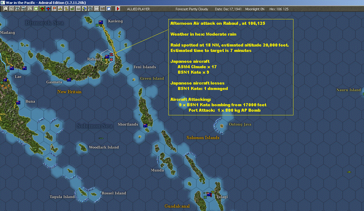Click the first map view monitor icon
This screenshot has width=364, height=211.
click(x=18, y=9)
